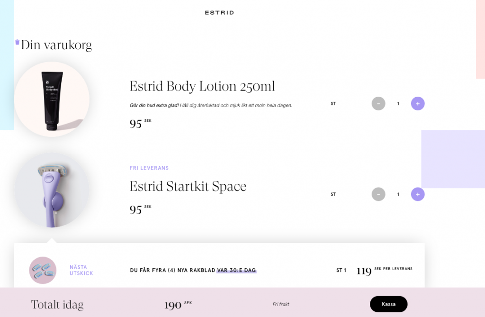
Task: Click the FRI LEVERANS label
Action: click(149, 168)
